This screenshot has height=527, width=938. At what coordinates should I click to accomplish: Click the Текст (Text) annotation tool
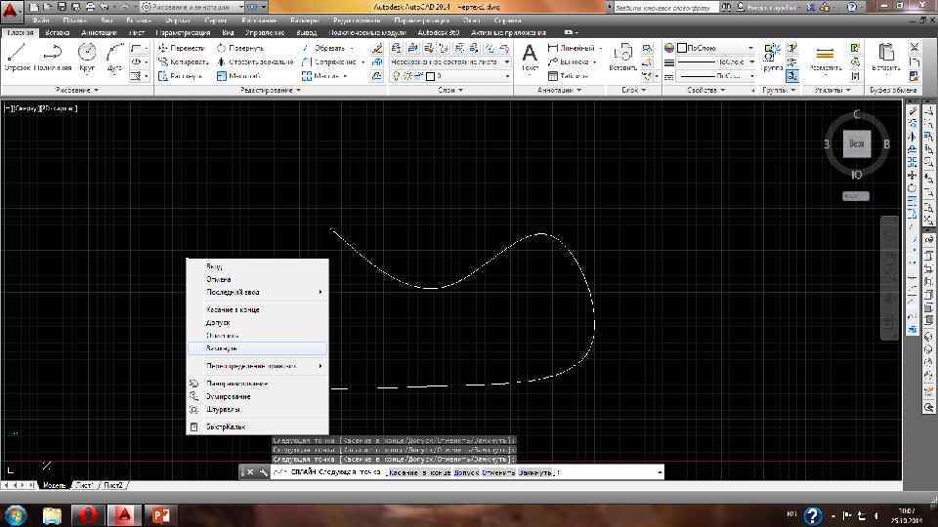tap(530, 57)
